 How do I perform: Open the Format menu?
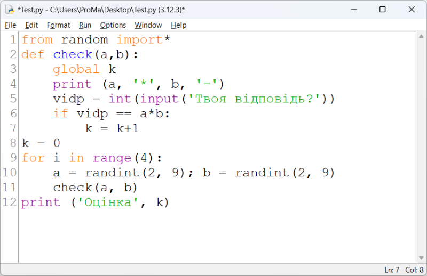[58, 25]
